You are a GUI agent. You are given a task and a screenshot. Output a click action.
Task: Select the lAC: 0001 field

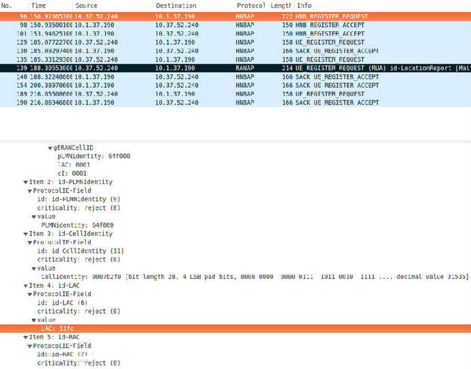tap(74, 165)
